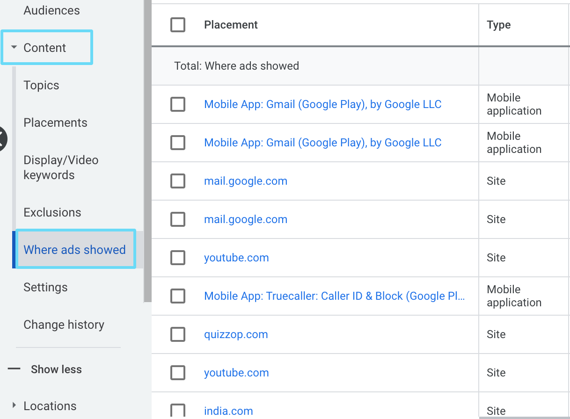Image resolution: width=570 pixels, height=419 pixels.
Task: Toggle the select-all checkbox in table header
Action: [x=178, y=25]
